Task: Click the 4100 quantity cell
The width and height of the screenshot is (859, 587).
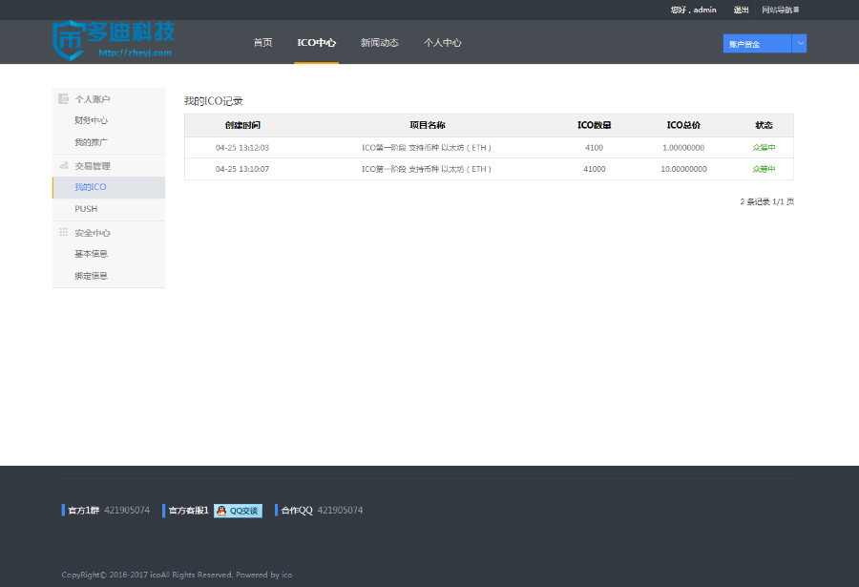Action: click(x=594, y=147)
